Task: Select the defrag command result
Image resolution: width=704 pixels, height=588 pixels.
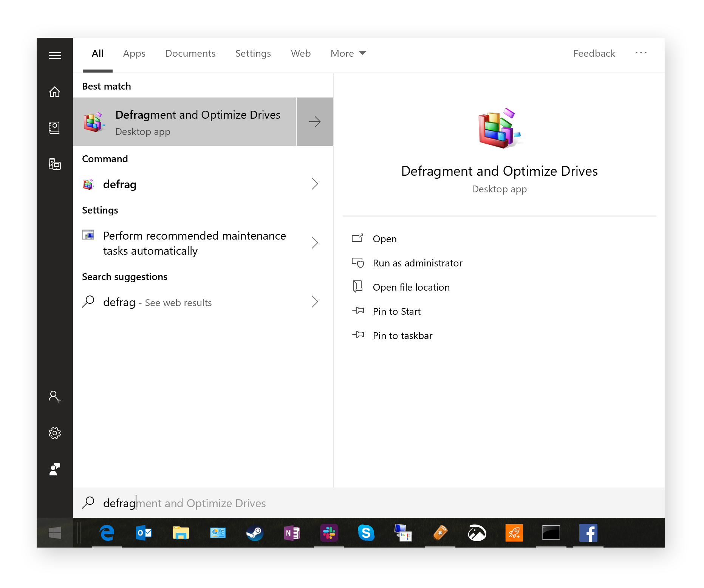Action: (203, 184)
